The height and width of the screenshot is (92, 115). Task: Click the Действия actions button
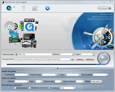[90, 59]
